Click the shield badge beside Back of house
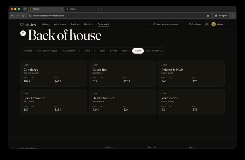 (23, 33)
